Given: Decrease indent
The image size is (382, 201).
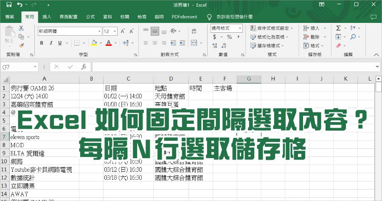Looking at the screenshot, I should click(173, 43).
